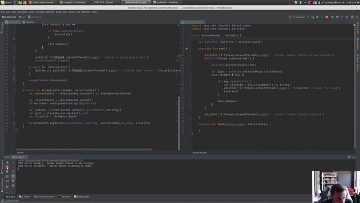Clear the Run console with trash icon
Viewport: 360px width, 203px height.
tap(13, 186)
